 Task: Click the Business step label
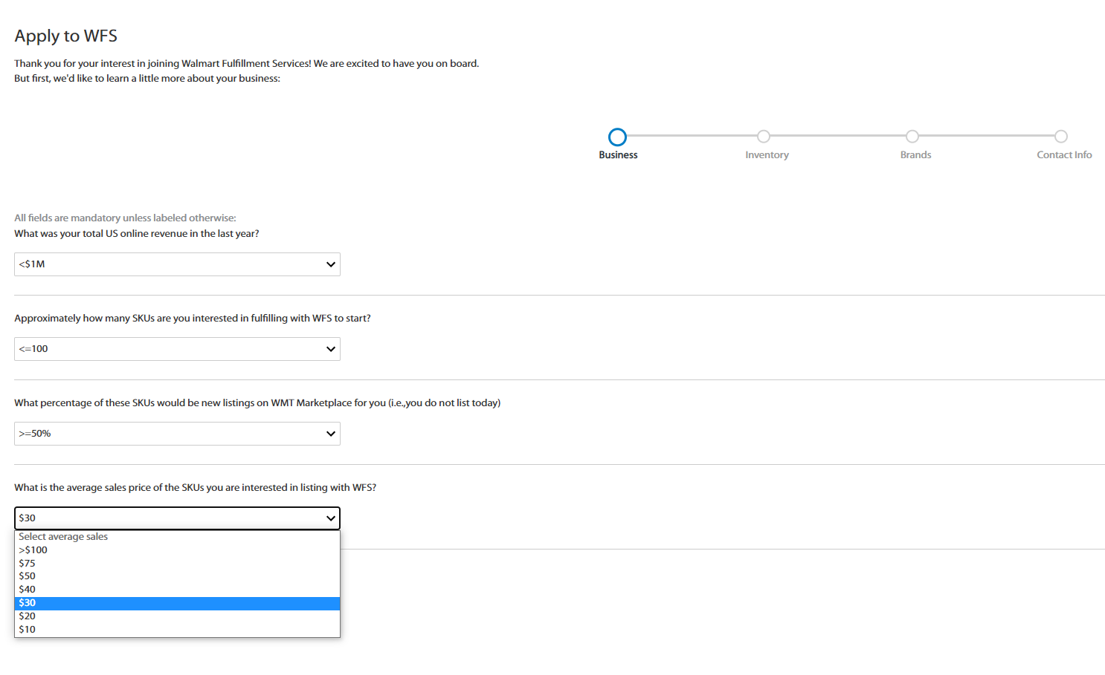pos(618,155)
